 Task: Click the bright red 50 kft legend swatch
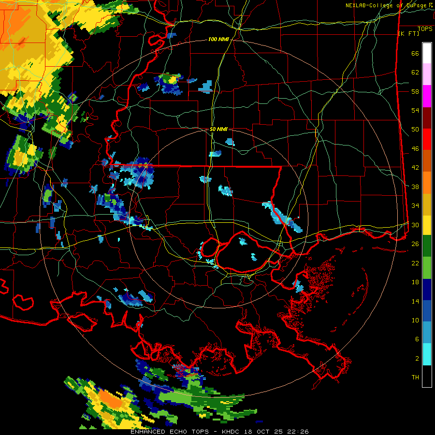[427, 139]
